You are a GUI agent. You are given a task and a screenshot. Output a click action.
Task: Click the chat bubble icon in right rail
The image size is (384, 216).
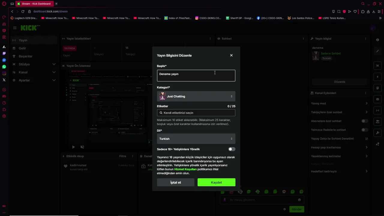(378, 99)
